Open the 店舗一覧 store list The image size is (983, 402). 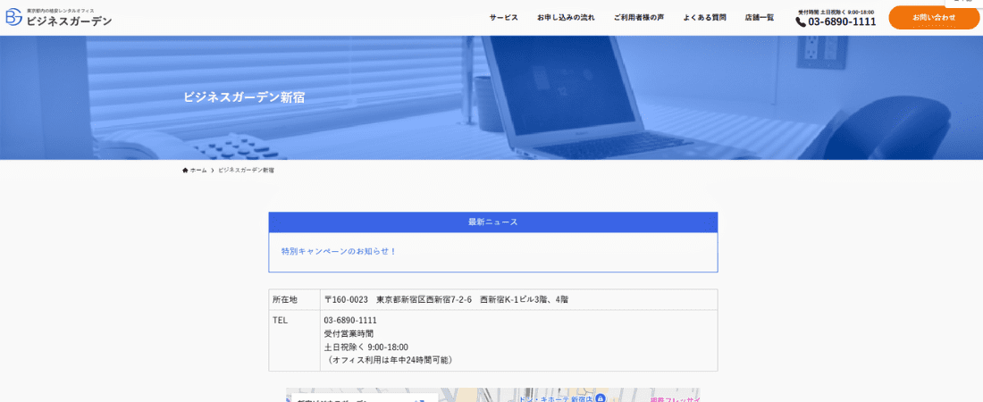[760, 18]
